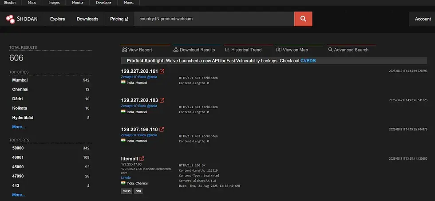The width and height of the screenshot is (435, 201).
Task: Click Zenlayer IP Block link under 129.227.199.110
Action: 139,135
